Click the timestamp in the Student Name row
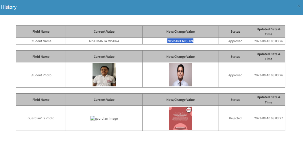 (268, 41)
